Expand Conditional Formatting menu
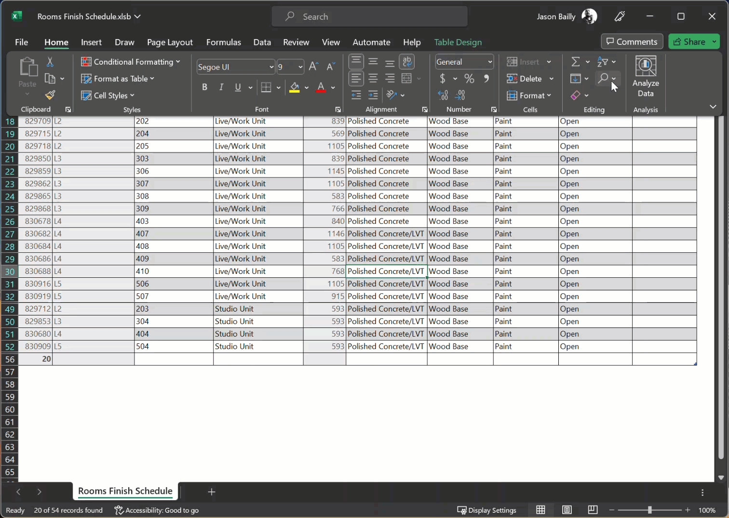The width and height of the screenshot is (729, 518). click(x=131, y=62)
